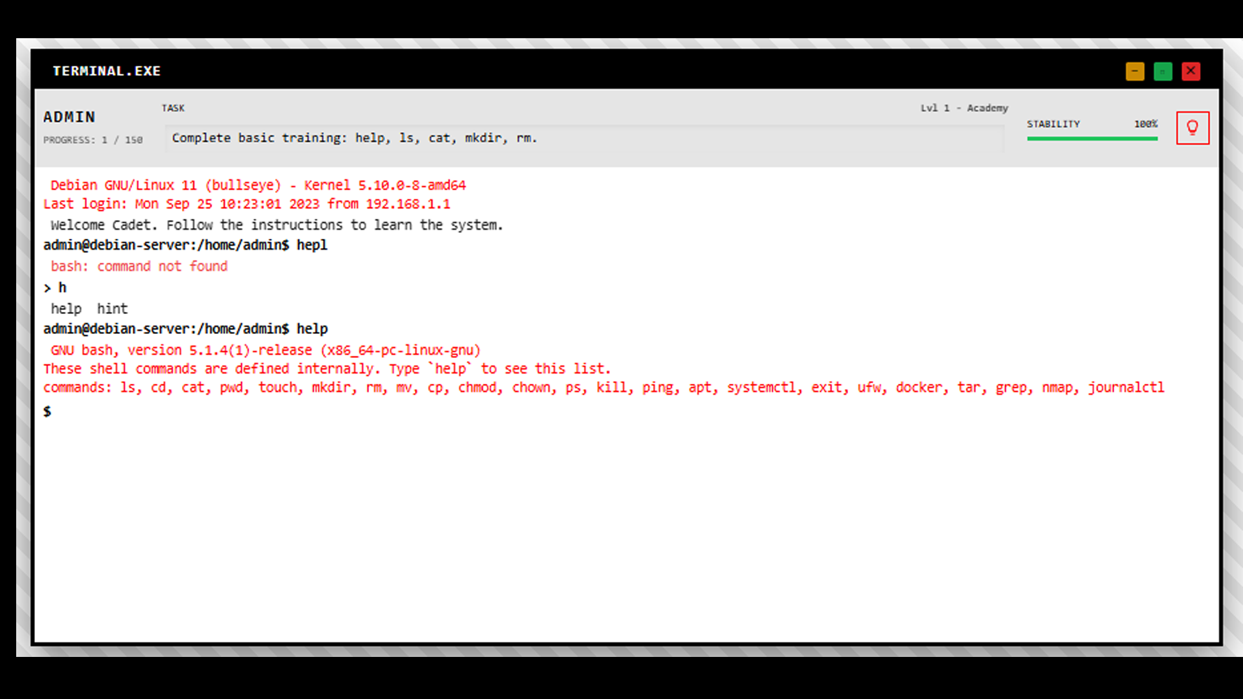The width and height of the screenshot is (1243, 699).
Task: Select the ADMIN panel heading
Action: coord(69,117)
